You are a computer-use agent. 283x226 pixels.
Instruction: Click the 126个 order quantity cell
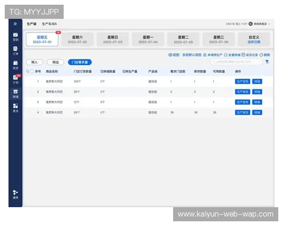click(77, 81)
